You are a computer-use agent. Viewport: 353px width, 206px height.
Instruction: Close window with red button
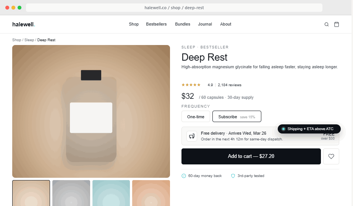point(7,8)
